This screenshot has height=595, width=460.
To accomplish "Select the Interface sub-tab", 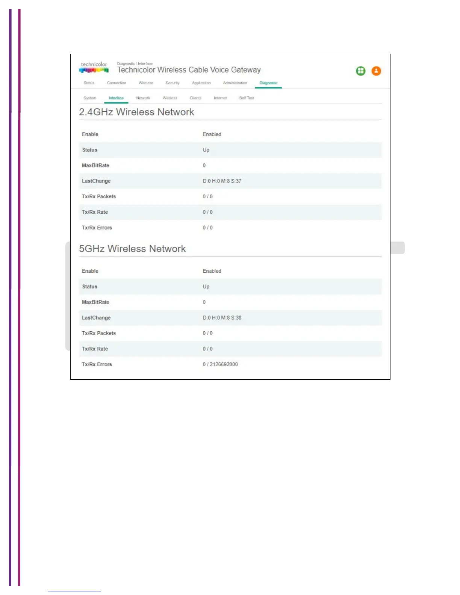I will [116, 98].
